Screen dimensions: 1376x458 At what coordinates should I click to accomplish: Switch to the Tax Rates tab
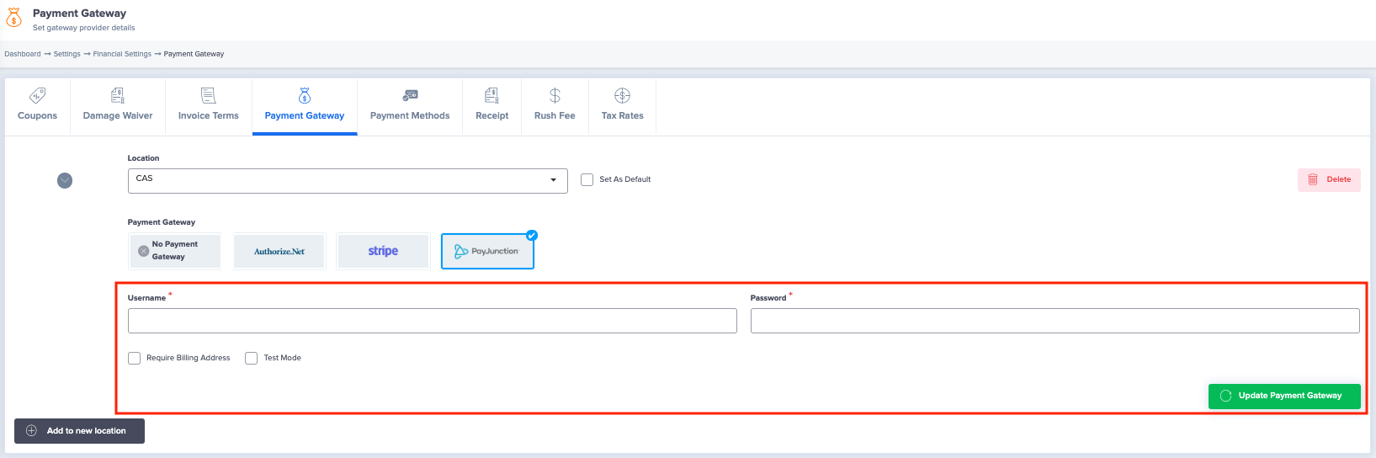point(622,106)
